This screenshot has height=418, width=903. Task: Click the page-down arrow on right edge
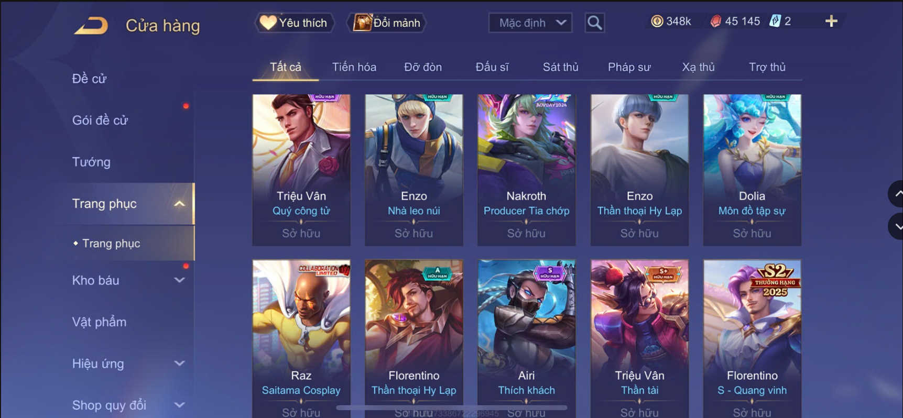[897, 226]
